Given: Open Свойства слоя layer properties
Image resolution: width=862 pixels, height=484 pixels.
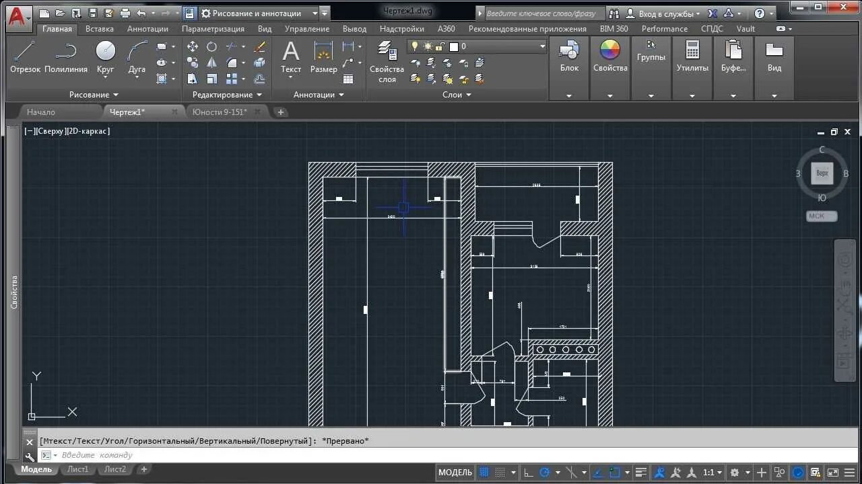Looking at the screenshot, I should click(387, 62).
